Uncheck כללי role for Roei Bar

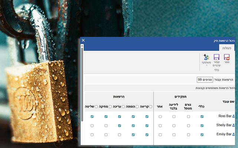point(202,117)
